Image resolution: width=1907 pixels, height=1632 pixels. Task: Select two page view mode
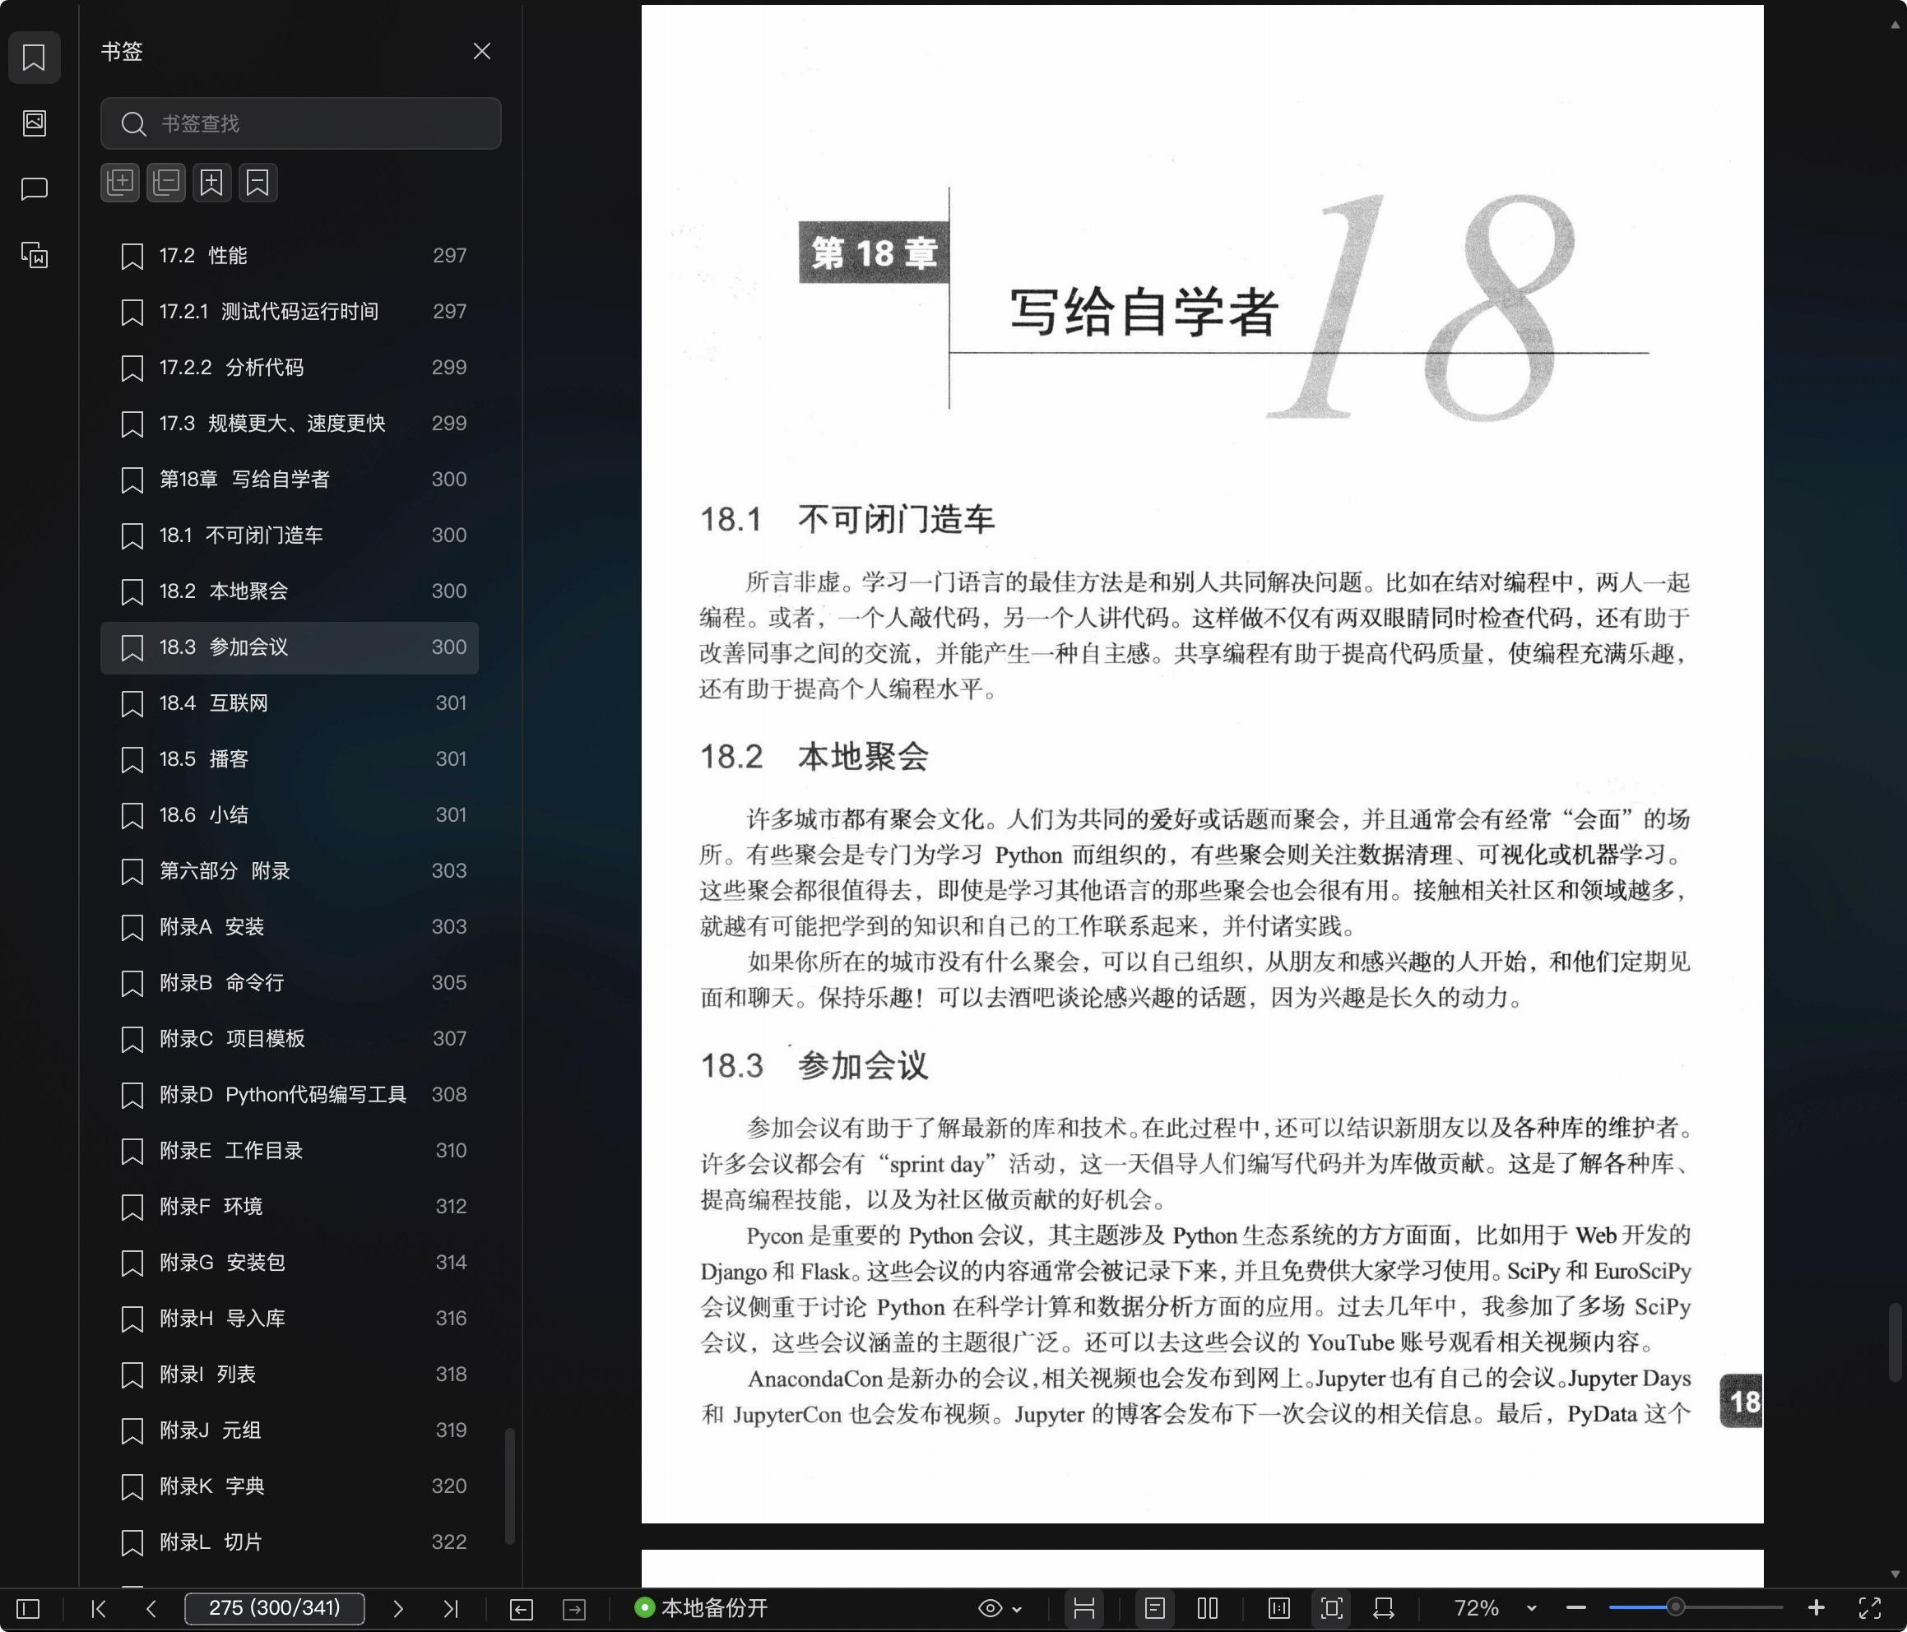click(1208, 1608)
